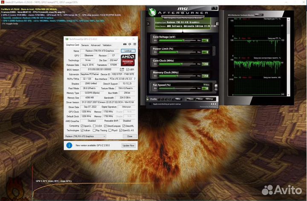Click the Driver Version field in GPU-Z

(108, 102)
